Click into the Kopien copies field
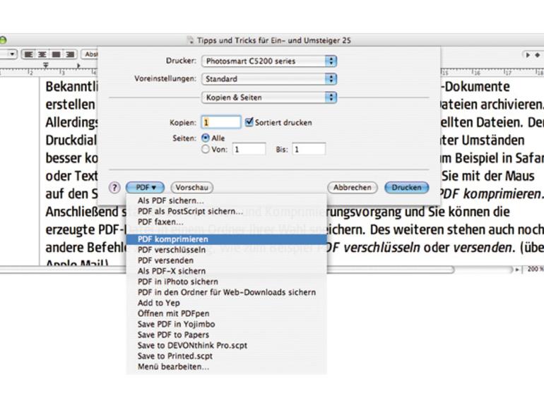The image size is (544, 408). pos(220,122)
